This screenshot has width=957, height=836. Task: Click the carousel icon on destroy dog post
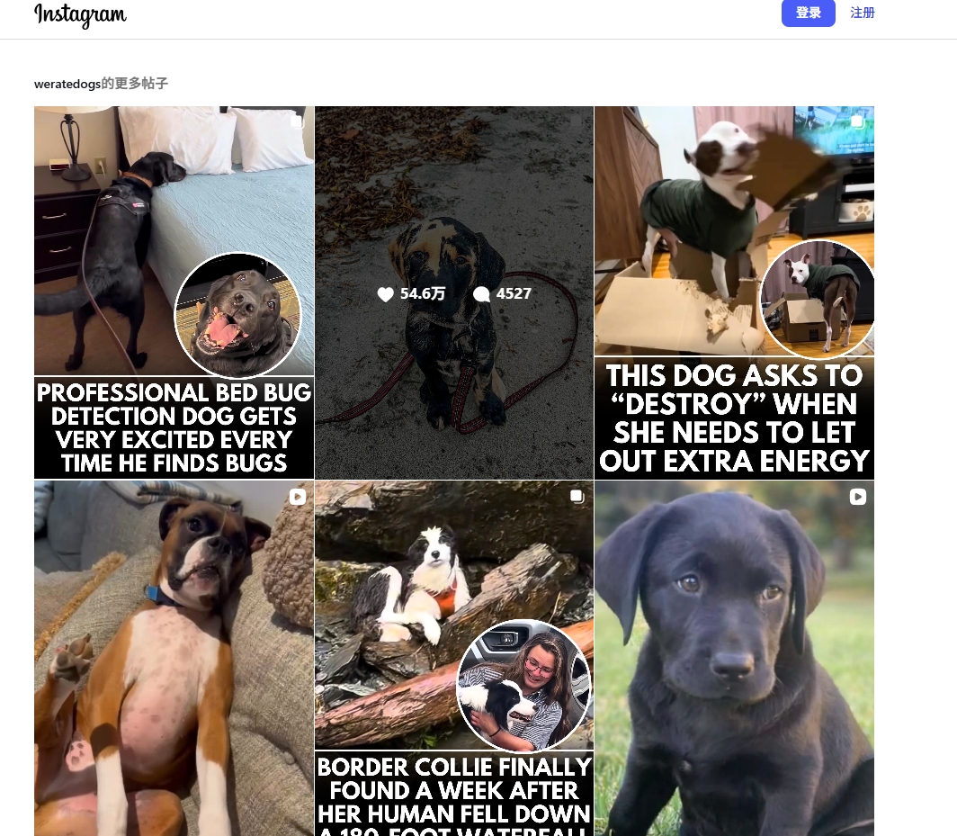[x=857, y=121]
